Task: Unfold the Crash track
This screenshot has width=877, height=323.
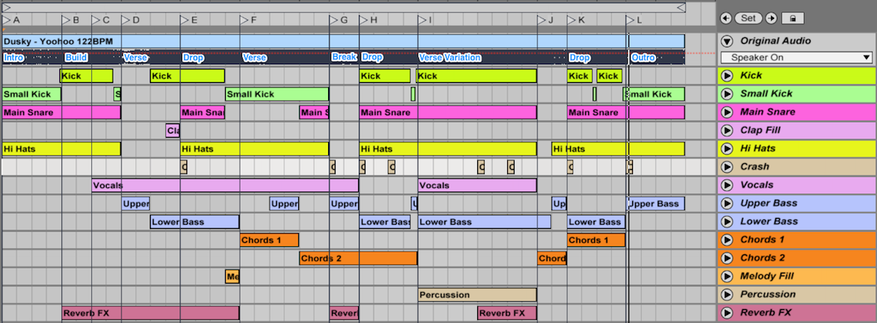Action: [x=726, y=166]
